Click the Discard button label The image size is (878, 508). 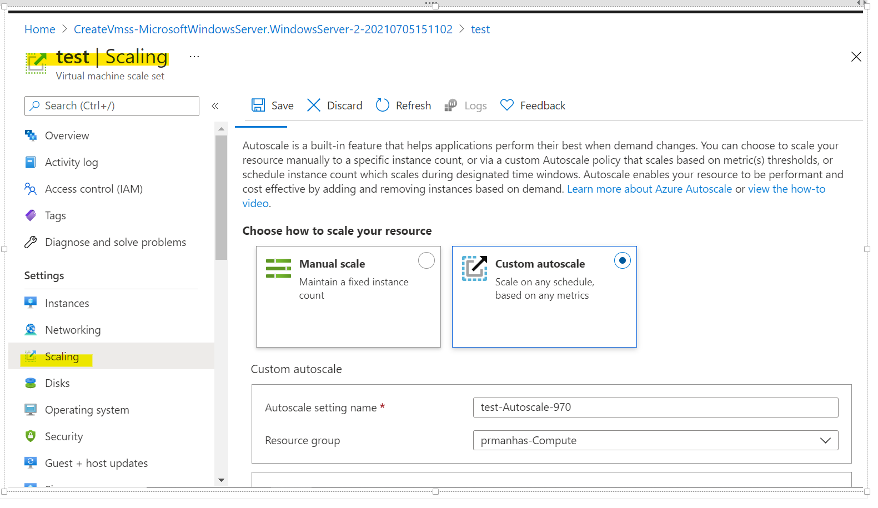(x=345, y=105)
